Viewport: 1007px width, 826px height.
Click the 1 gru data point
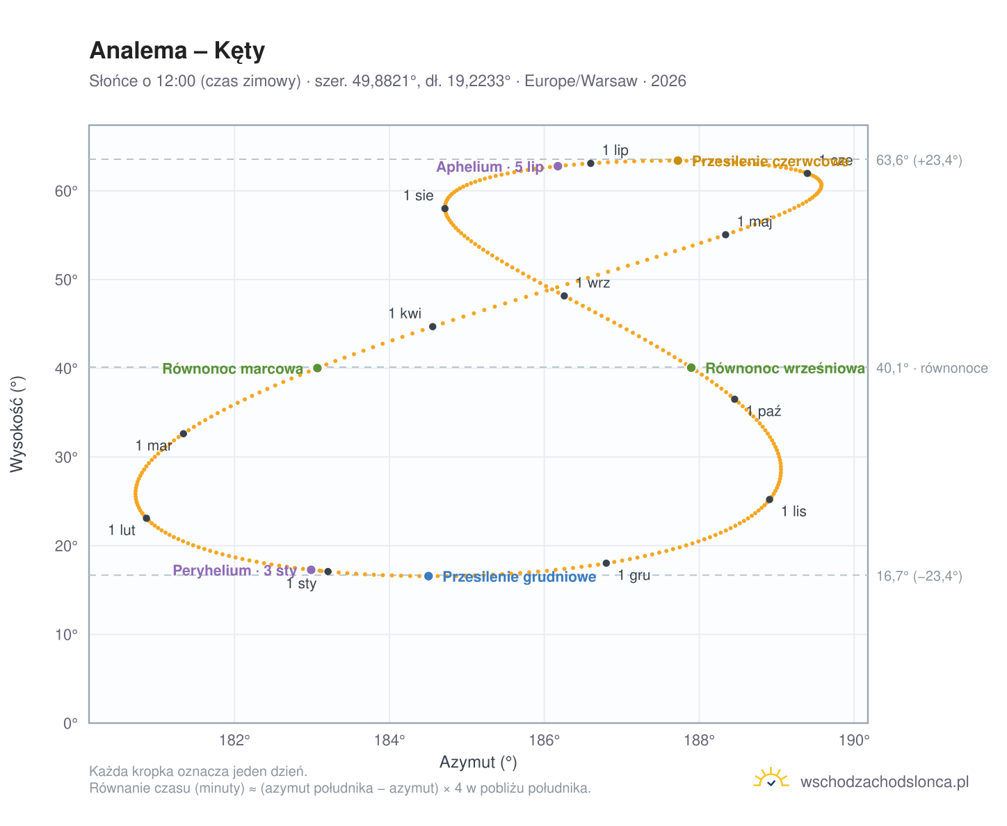606,563
